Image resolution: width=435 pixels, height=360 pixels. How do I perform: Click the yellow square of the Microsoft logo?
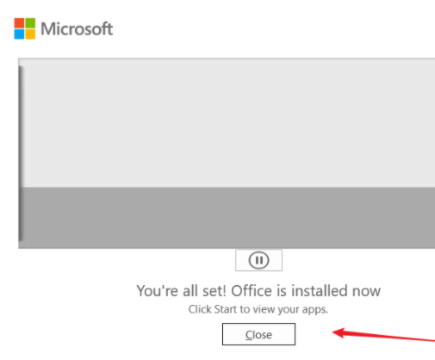30,34
